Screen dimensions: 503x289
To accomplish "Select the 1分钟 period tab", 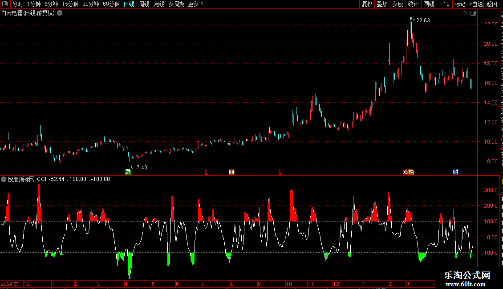I will coord(34,4).
